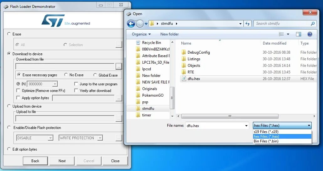The image size is (323, 171).
Task: Click the Back button in Flash Loader
Action: tap(35, 161)
